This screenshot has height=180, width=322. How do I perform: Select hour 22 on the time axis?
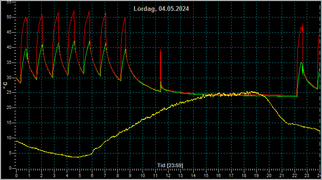[x=295, y=176]
